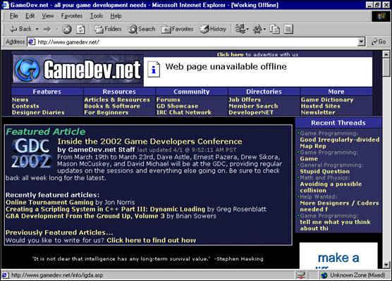Open GBA Development From the Ground Up article

pyautogui.click(x=85, y=216)
